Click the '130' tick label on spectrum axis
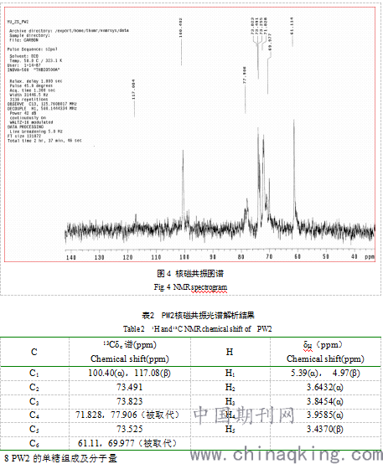Viewport: 383px width, 464px height. point(99,257)
